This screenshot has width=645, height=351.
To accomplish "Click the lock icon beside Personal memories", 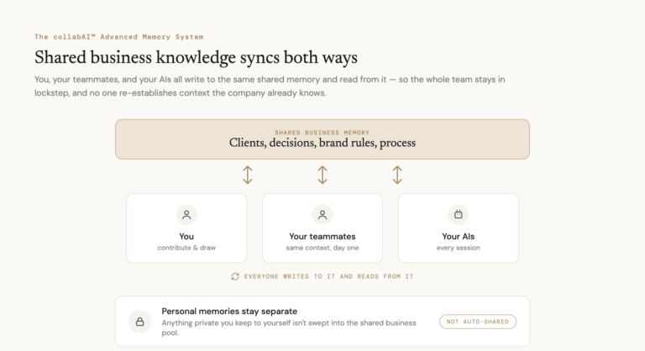I will pyautogui.click(x=140, y=322).
